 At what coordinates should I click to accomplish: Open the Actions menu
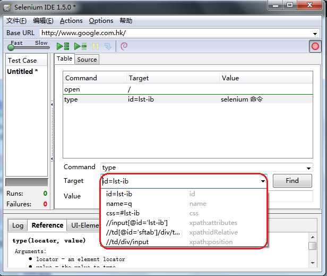point(71,21)
